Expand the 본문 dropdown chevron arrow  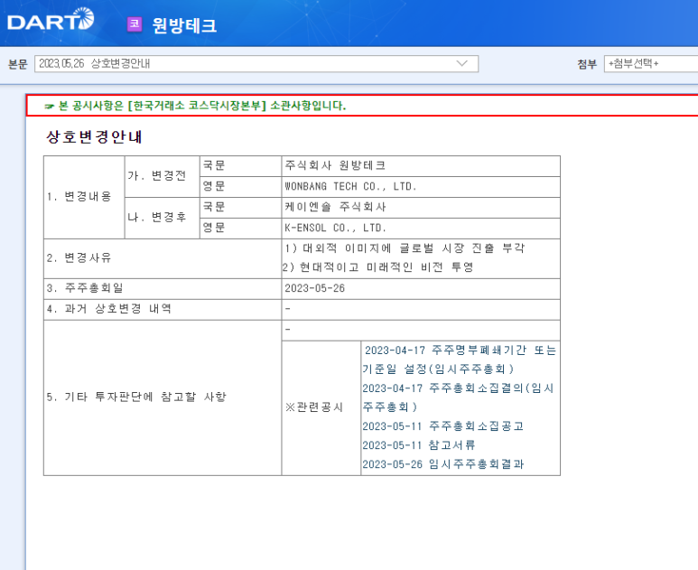click(x=462, y=63)
